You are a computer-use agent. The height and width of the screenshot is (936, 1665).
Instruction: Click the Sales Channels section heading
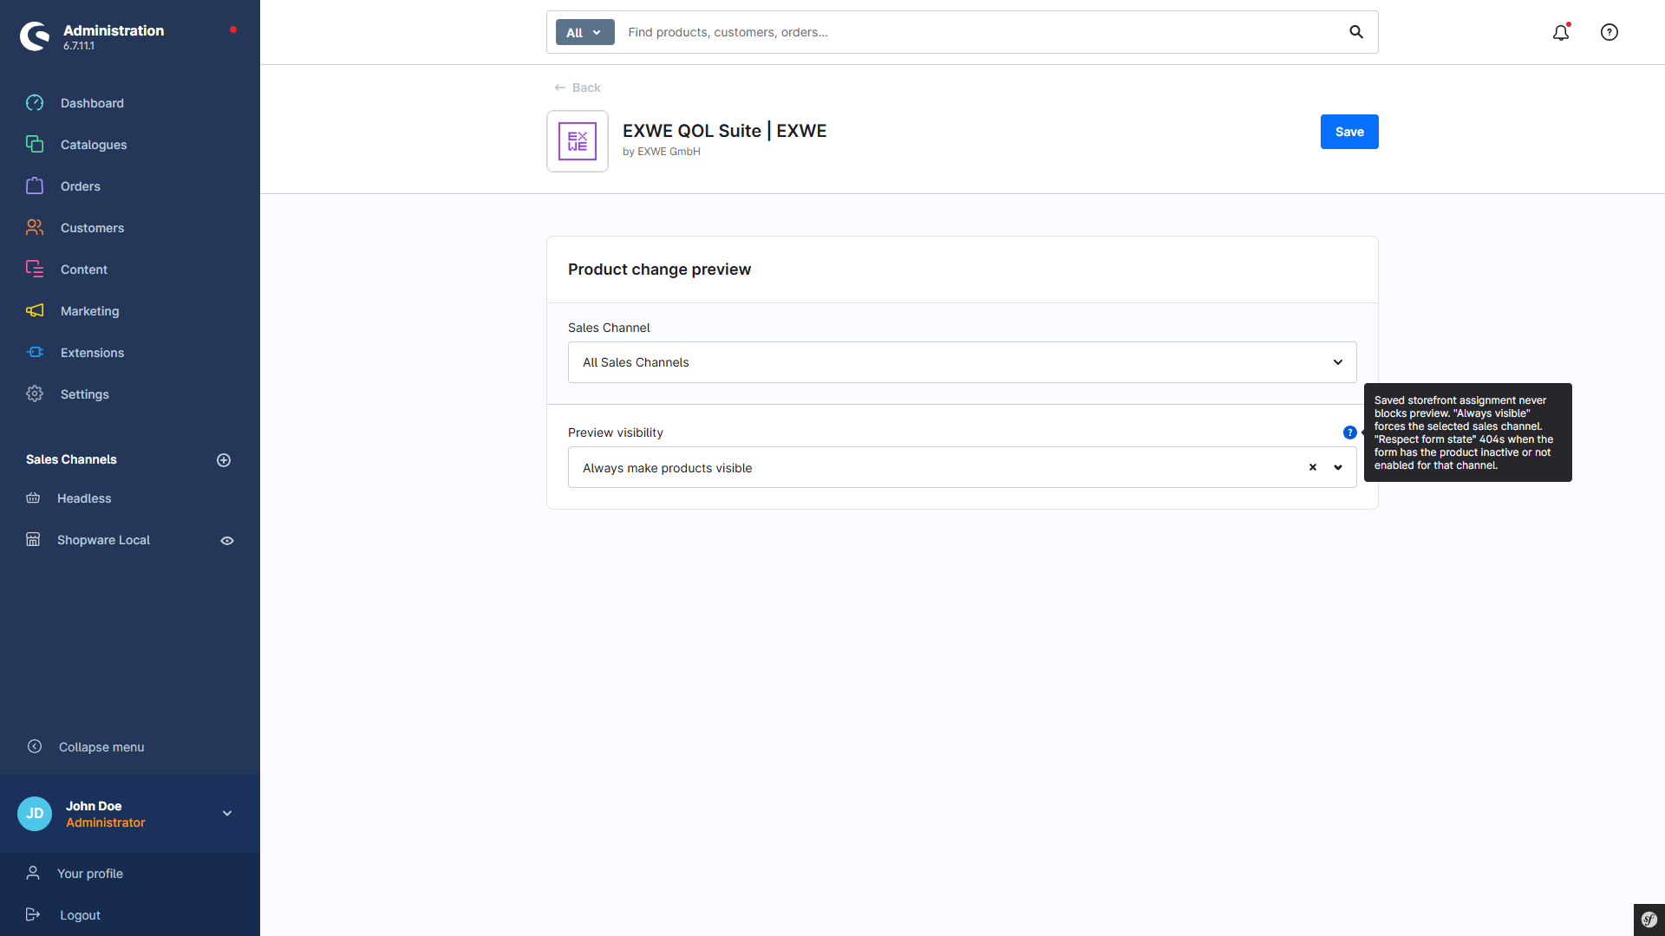coord(71,459)
